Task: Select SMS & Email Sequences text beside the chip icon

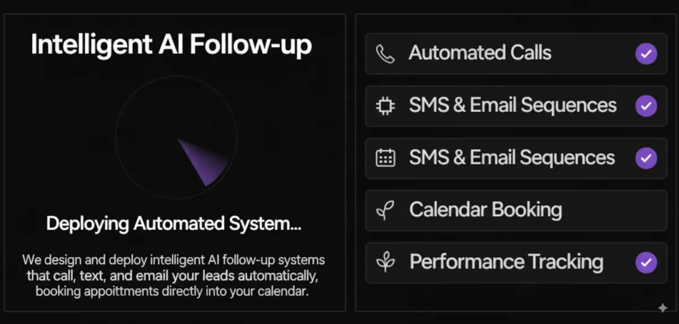Action: (513, 105)
